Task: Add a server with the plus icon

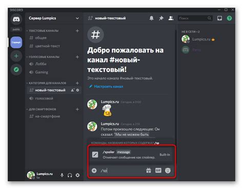Action: click(16, 56)
